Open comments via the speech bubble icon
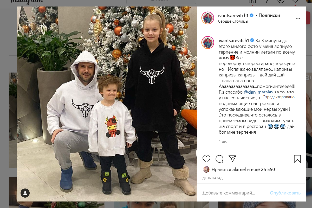Screen dimensions: 312x208 pyautogui.click(x=219, y=159)
